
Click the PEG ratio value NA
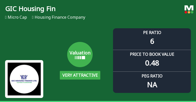pyautogui.click(x=152, y=85)
